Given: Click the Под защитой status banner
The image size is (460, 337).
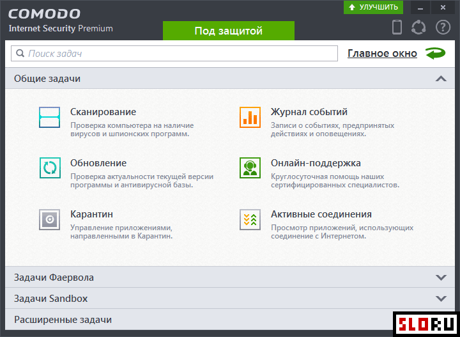Looking at the screenshot, I should pos(229,31).
